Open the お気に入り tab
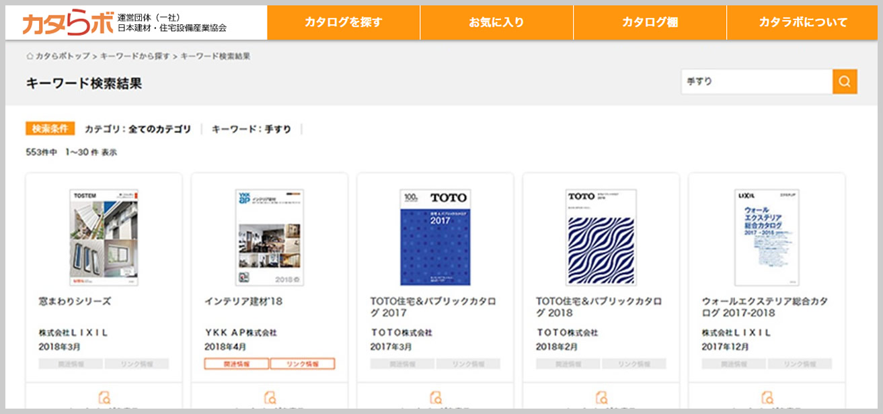 point(496,23)
